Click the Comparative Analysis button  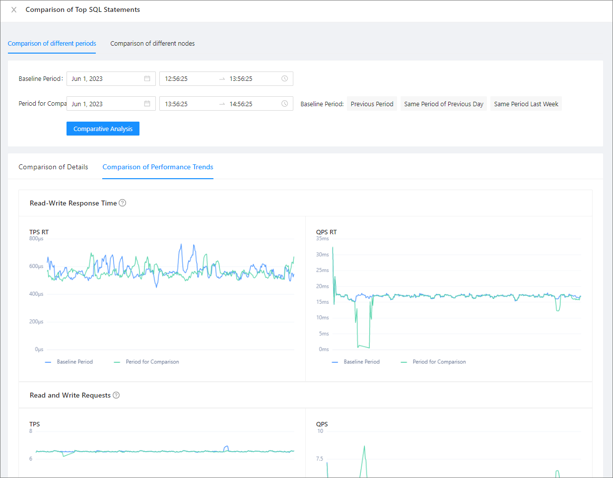103,129
